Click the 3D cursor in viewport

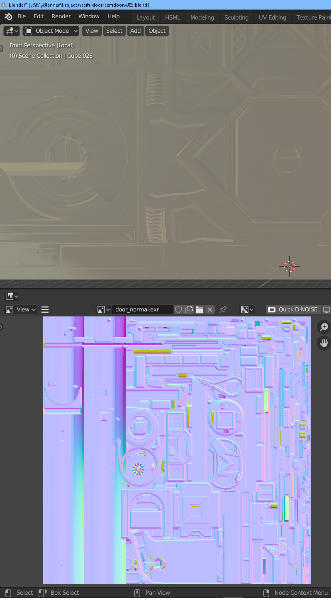[x=290, y=266]
